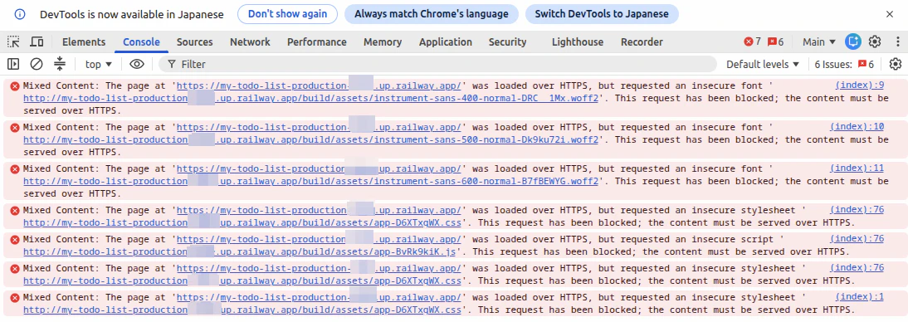Open console live expression eye icon
The image size is (908, 322).
coord(137,64)
